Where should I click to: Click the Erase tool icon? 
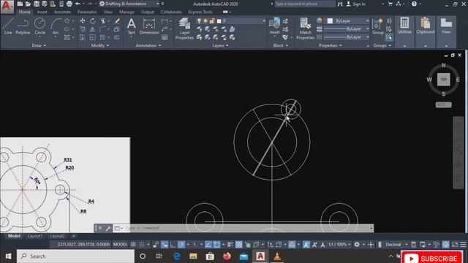point(117,21)
